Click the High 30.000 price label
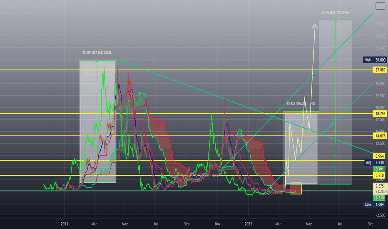388x229 pixels. point(375,60)
